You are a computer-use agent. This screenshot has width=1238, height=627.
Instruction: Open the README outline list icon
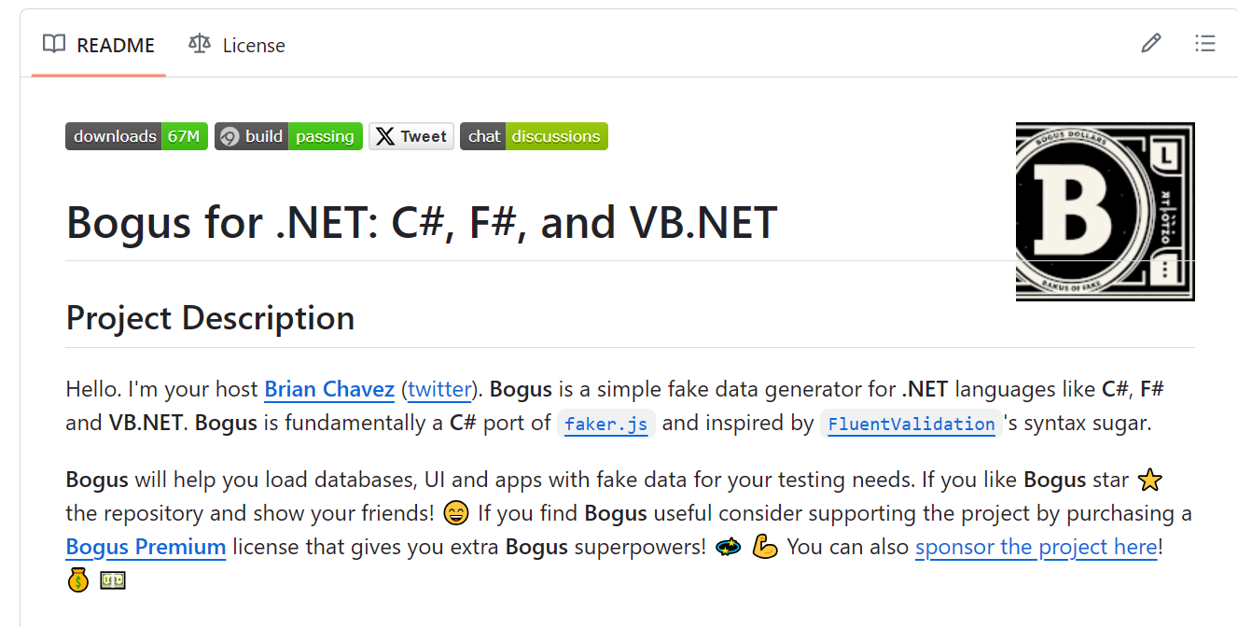[1205, 43]
